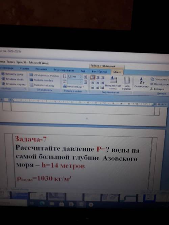The height and width of the screenshot is (225, 169).
Task: Click Разбить ячейки split cells button
Action: [41, 80]
